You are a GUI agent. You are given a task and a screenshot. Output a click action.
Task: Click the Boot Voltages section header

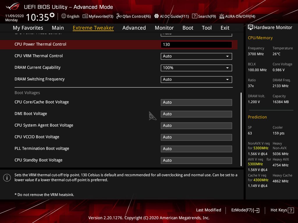coord(27,93)
